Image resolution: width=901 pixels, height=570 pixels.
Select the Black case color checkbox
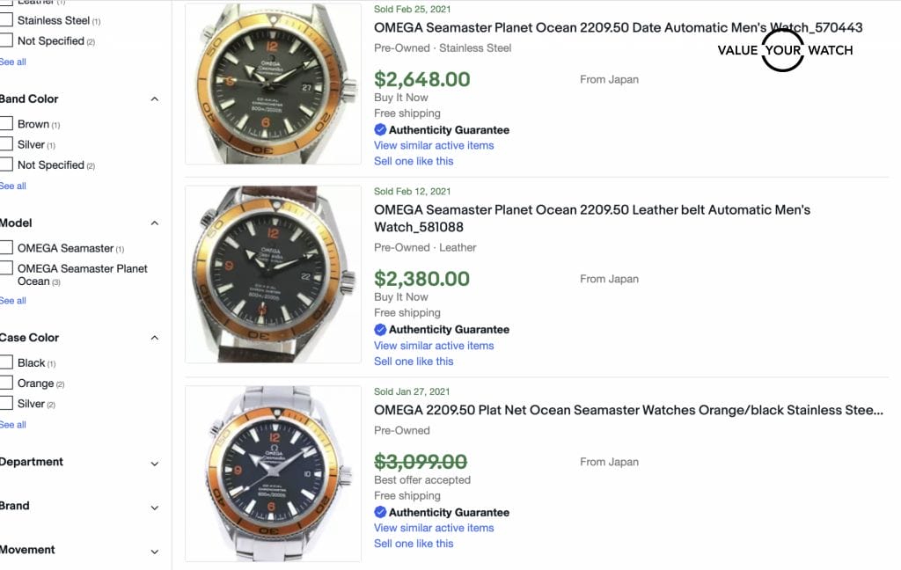(7, 362)
